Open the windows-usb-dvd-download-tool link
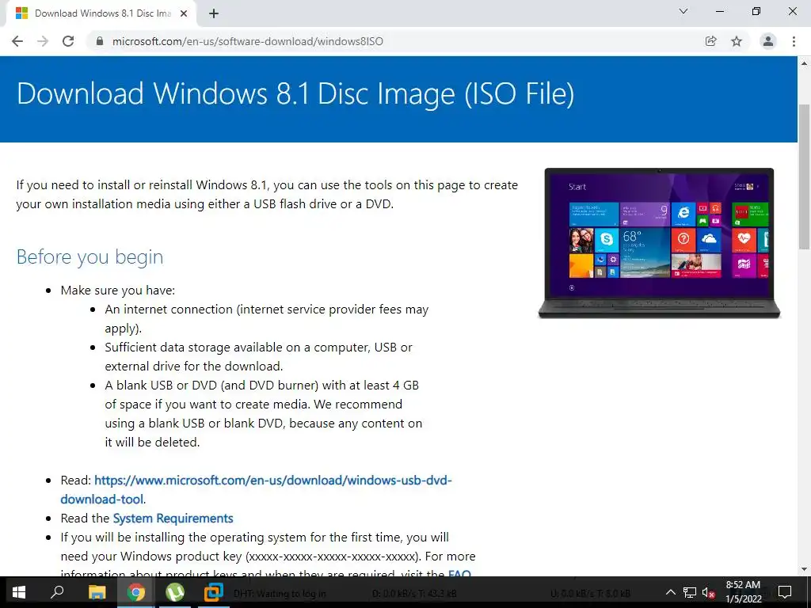This screenshot has height=608, width=811. coord(256,489)
